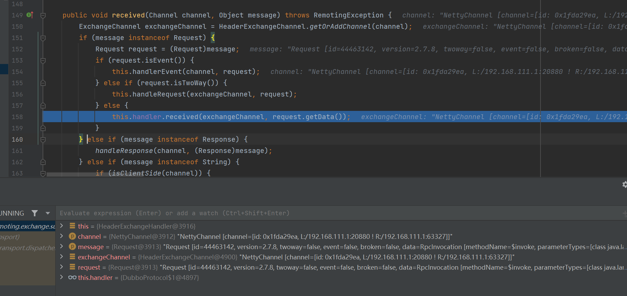Click the '{NettyChannel@3912}' value text

point(142,236)
